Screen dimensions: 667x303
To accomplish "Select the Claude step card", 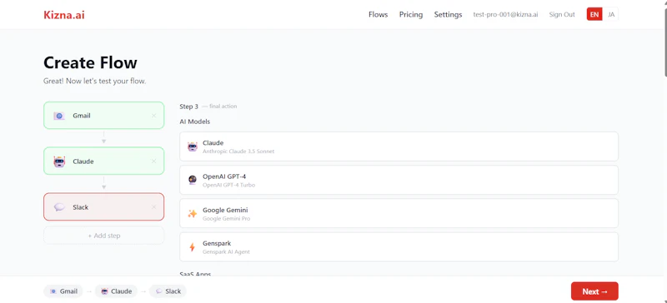I will coord(103,161).
